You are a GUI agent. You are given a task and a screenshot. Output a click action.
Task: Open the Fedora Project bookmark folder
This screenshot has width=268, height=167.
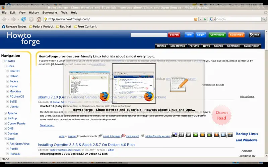coord(41,27)
